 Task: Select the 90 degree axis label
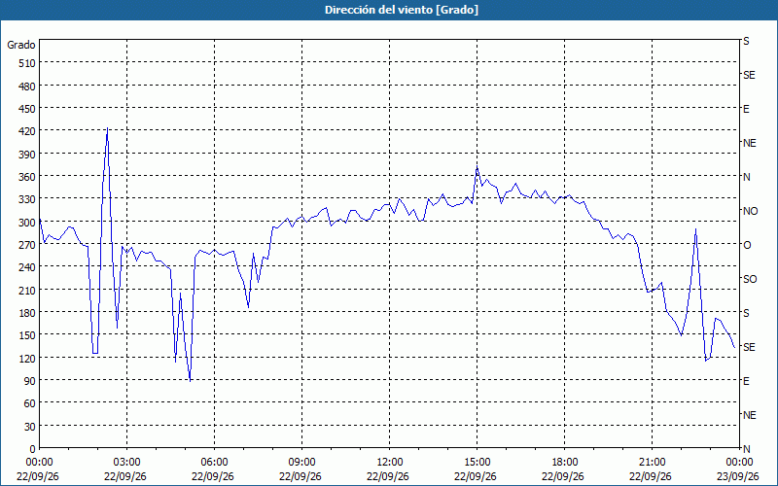(x=30, y=381)
